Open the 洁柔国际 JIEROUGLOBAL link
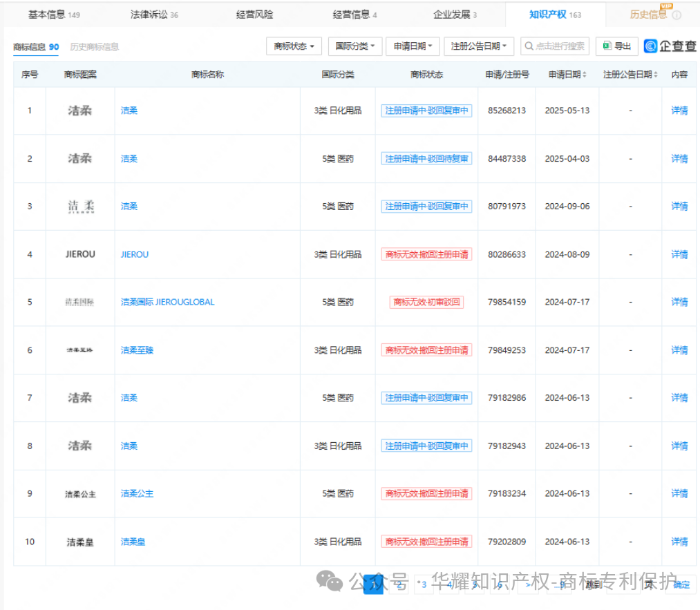The width and height of the screenshot is (700, 610). pyautogui.click(x=167, y=302)
